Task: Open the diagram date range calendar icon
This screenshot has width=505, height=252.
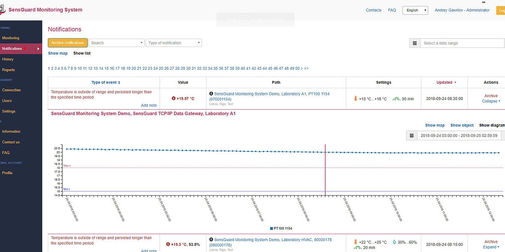Action: pyautogui.click(x=412, y=135)
